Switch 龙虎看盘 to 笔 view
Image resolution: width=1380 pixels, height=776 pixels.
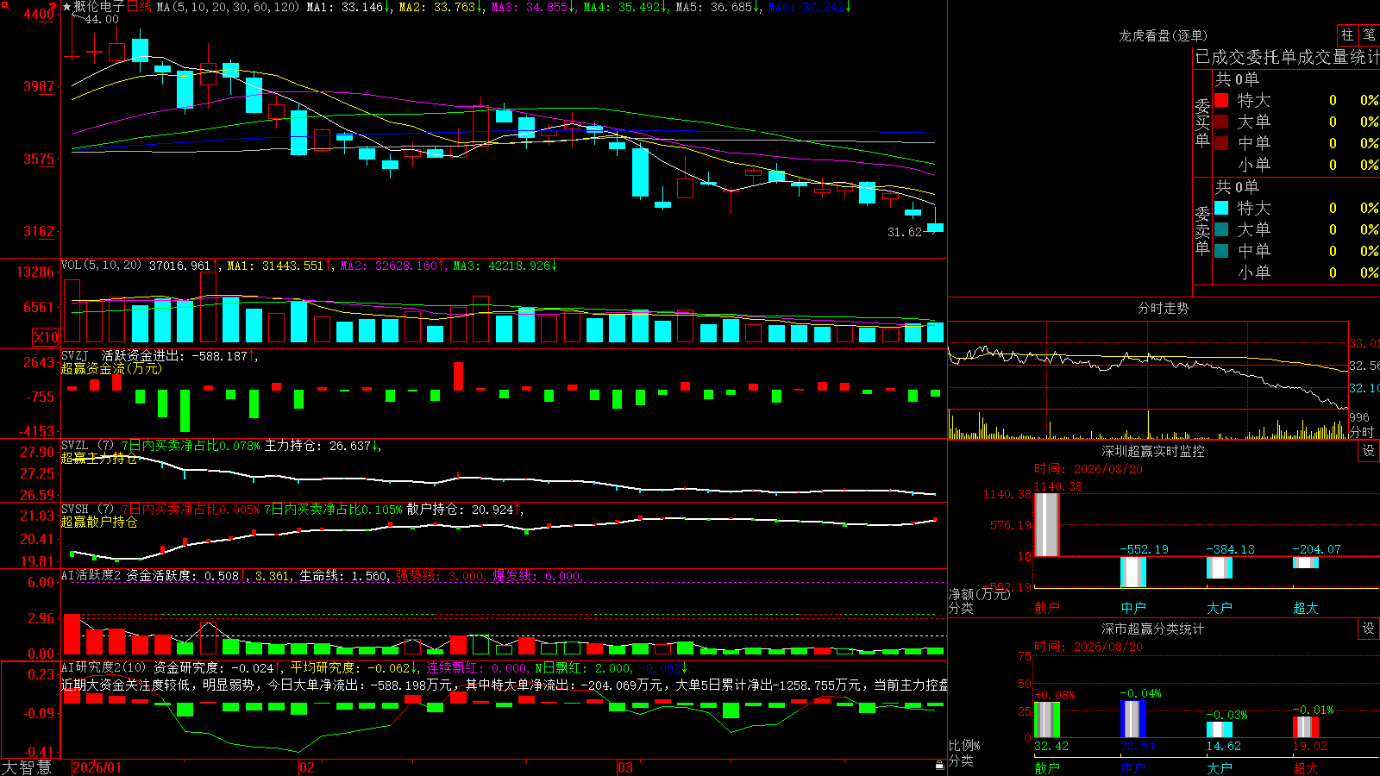1369,34
